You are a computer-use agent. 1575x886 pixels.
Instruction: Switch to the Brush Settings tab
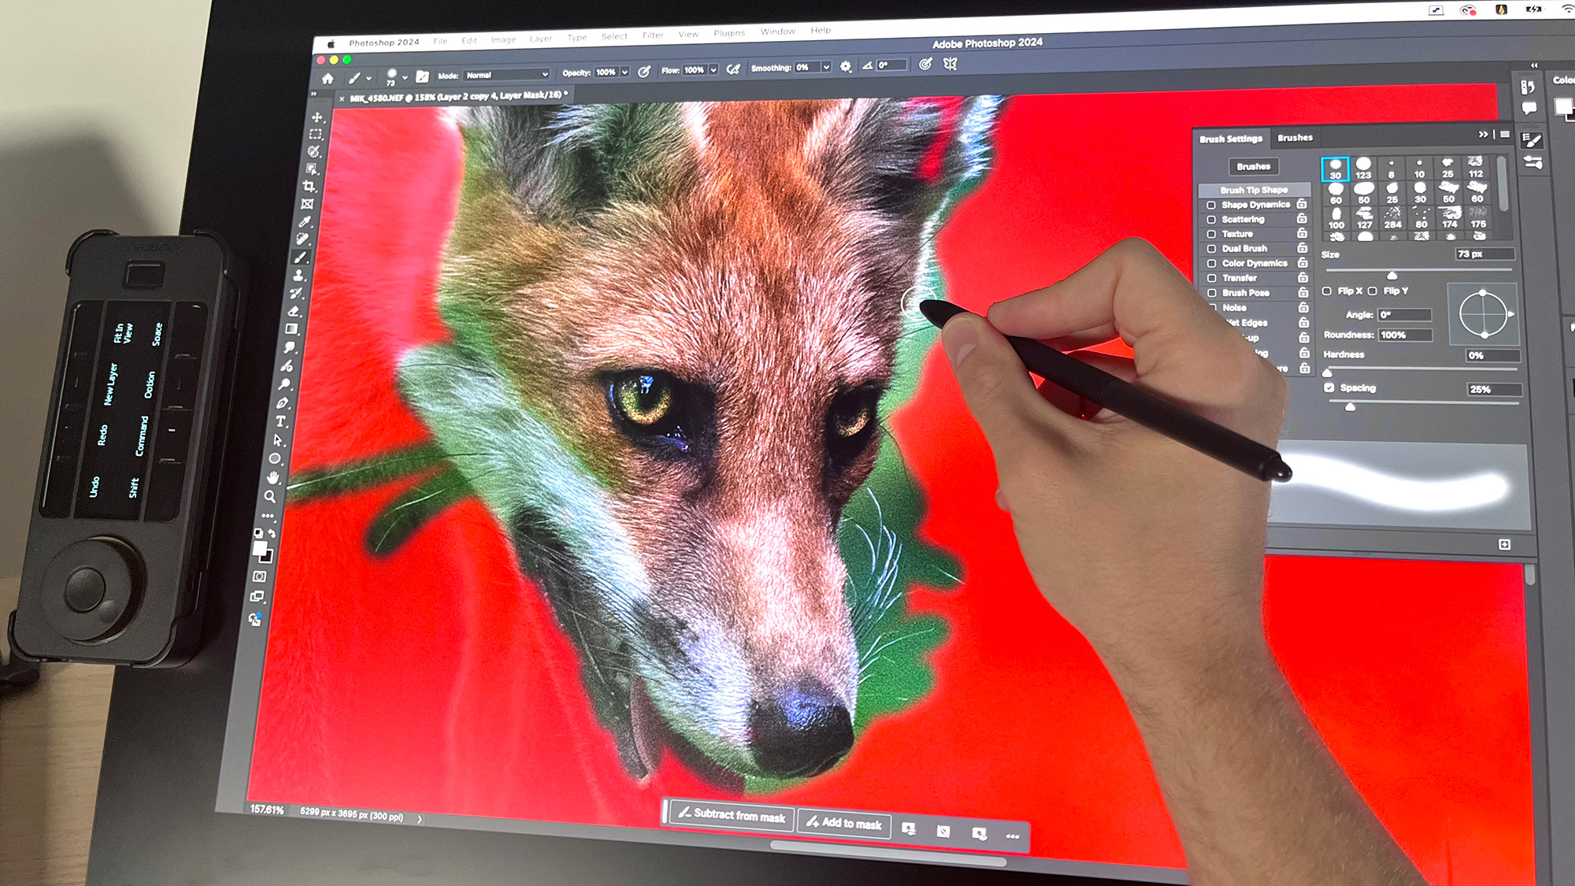click(1231, 139)
